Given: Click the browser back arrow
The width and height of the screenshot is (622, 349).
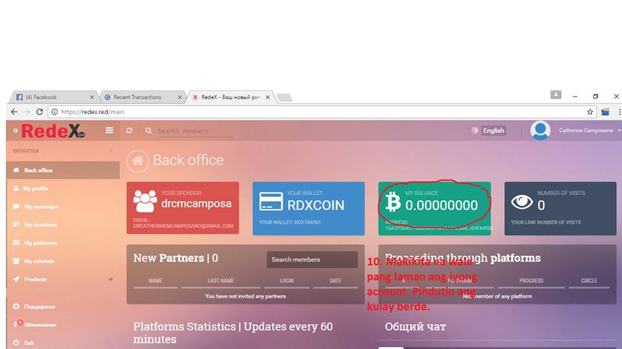Looking at the screenshot, I should (14, 112).
